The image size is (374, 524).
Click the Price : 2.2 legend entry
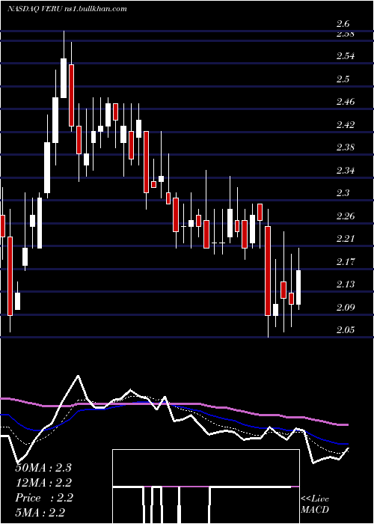(44, 498)
